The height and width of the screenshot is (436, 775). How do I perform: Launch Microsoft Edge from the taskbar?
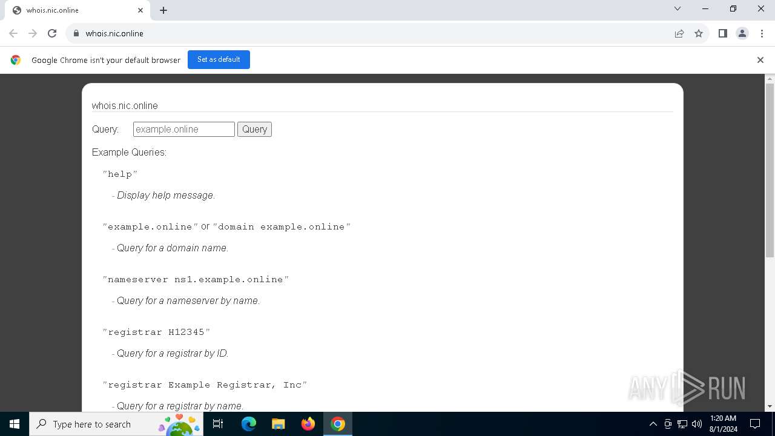pyautogui.click(x=249, y=424)
